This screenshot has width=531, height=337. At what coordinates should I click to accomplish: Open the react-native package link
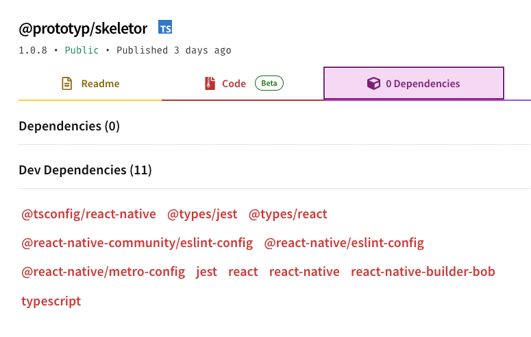[x=304, y=272]
